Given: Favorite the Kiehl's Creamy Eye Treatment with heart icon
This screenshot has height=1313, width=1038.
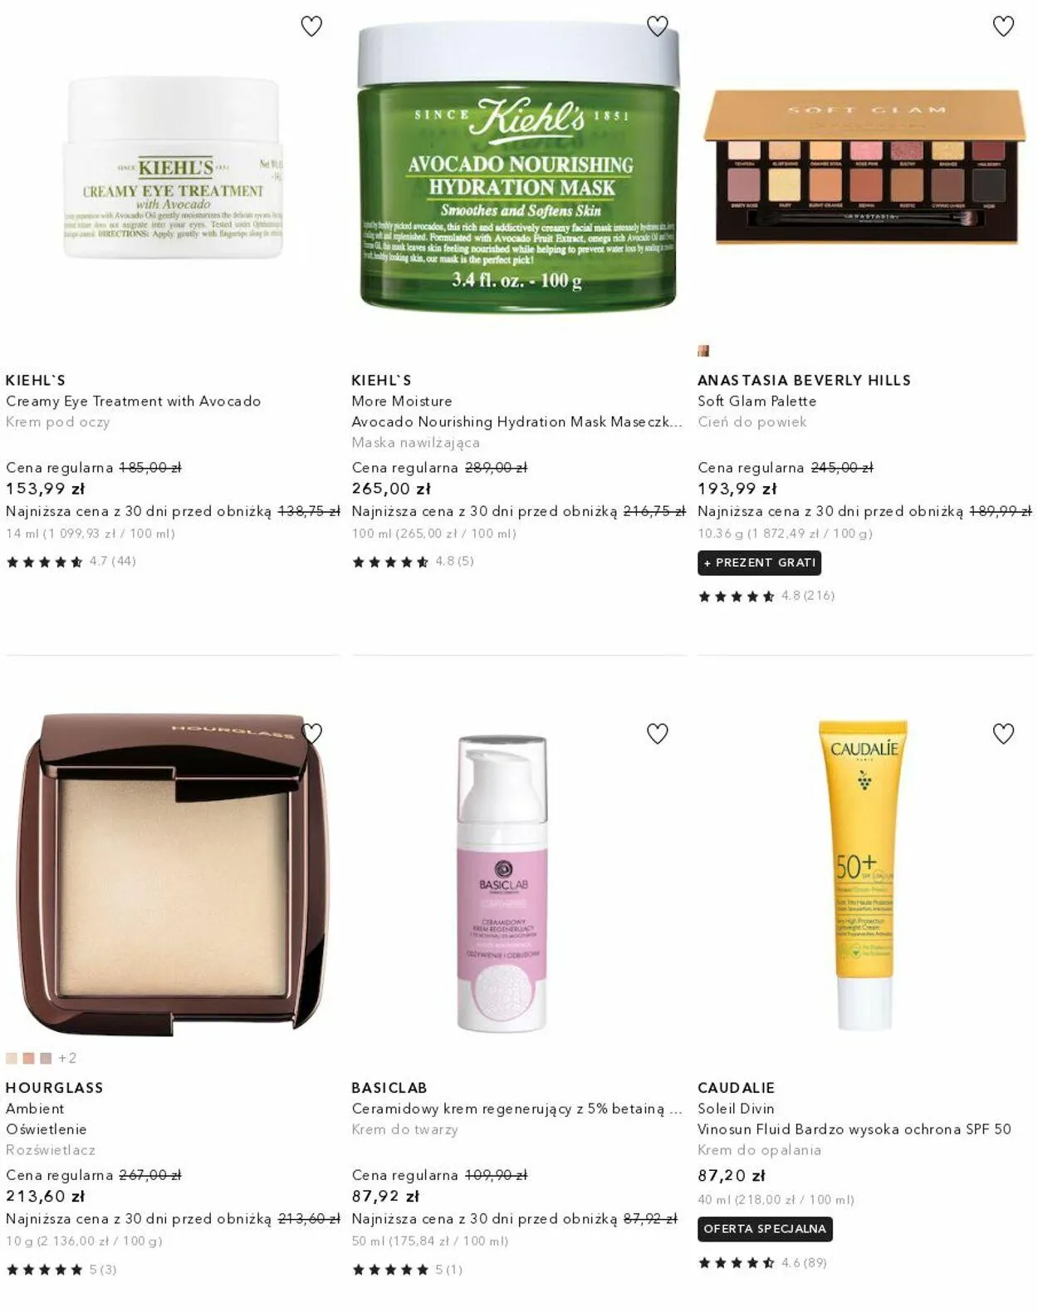Looking at the screenshot, I should [x=311, y=27].
